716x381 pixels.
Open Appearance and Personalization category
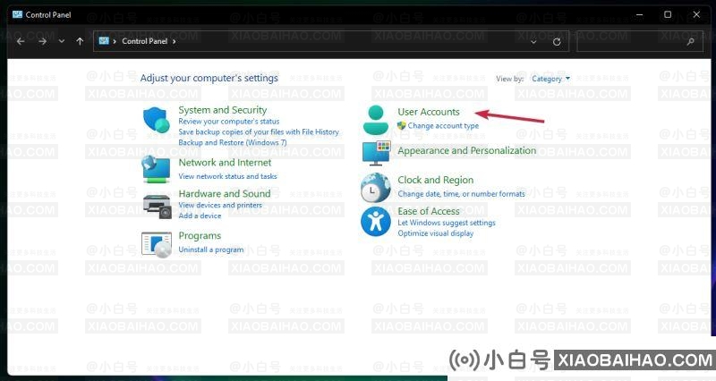point(466,150)
